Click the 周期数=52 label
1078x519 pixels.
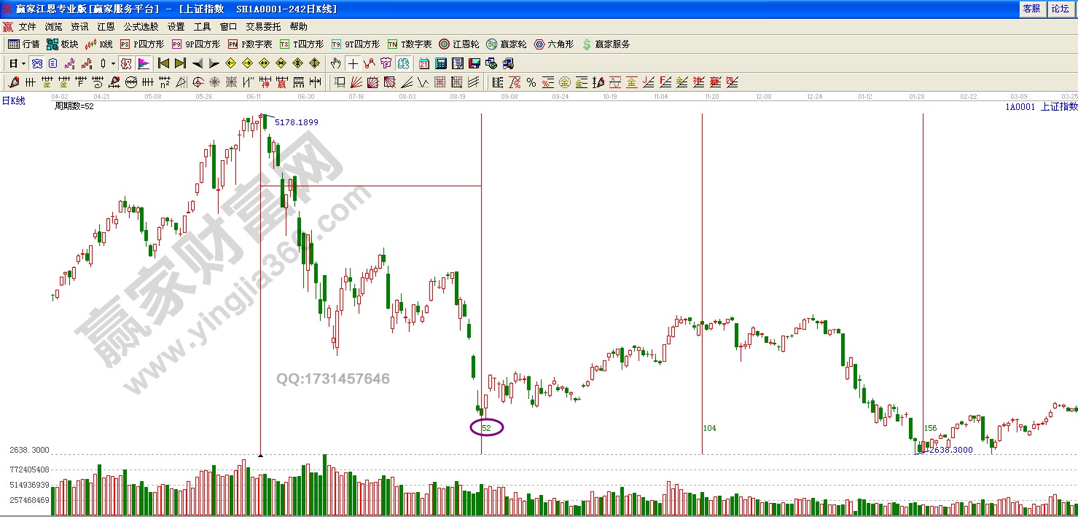coord(74,106)
